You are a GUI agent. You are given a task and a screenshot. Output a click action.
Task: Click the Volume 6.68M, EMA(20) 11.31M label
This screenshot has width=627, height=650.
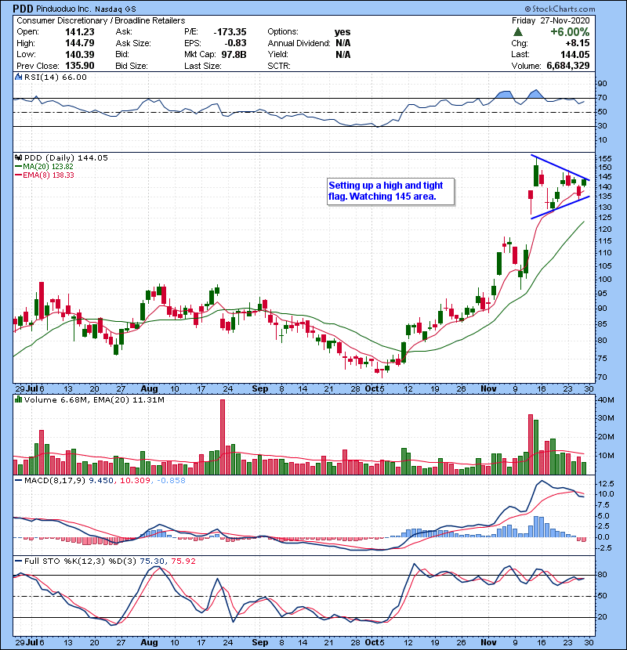click(x=94, y=400)
